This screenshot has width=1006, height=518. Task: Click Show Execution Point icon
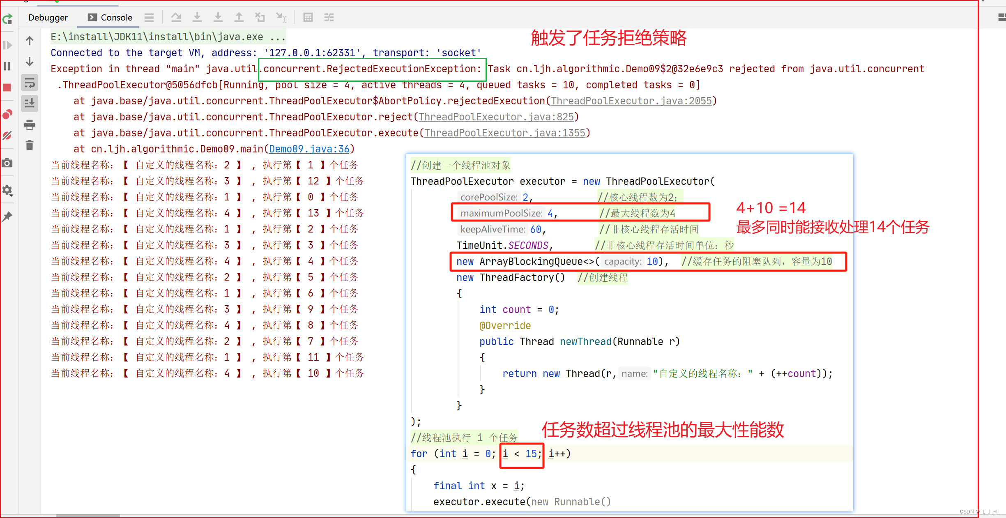tap(149, 17)
